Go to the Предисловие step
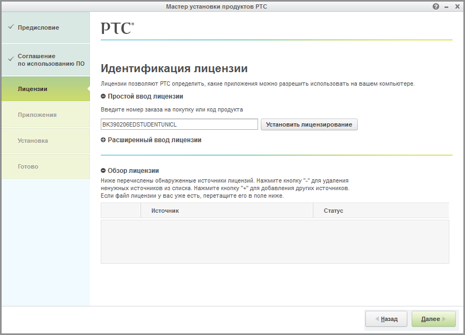Viewport: 465px width, 335px height. point(46,27)
